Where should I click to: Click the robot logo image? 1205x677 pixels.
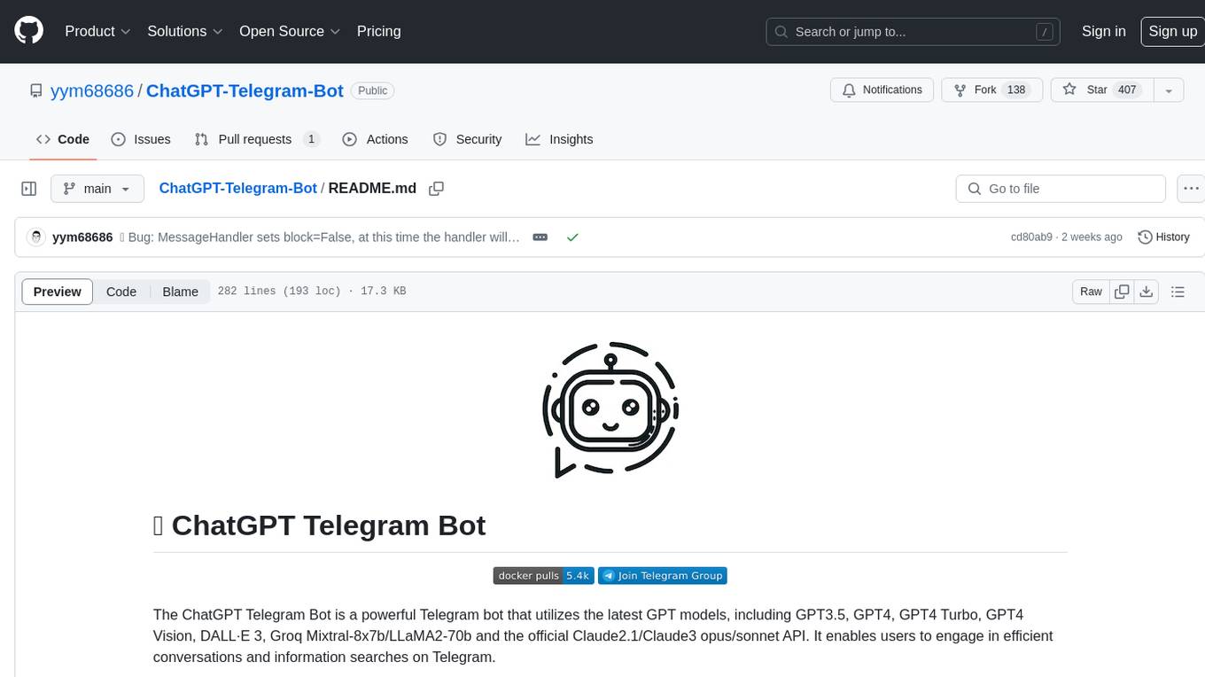610,410
